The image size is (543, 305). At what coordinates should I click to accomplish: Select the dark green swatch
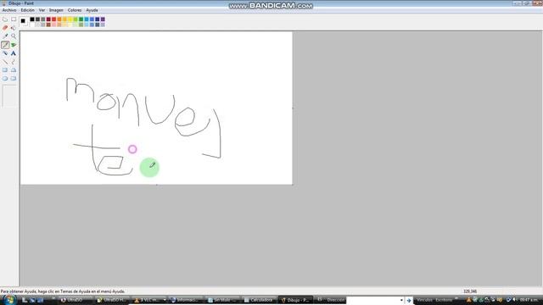81,19
